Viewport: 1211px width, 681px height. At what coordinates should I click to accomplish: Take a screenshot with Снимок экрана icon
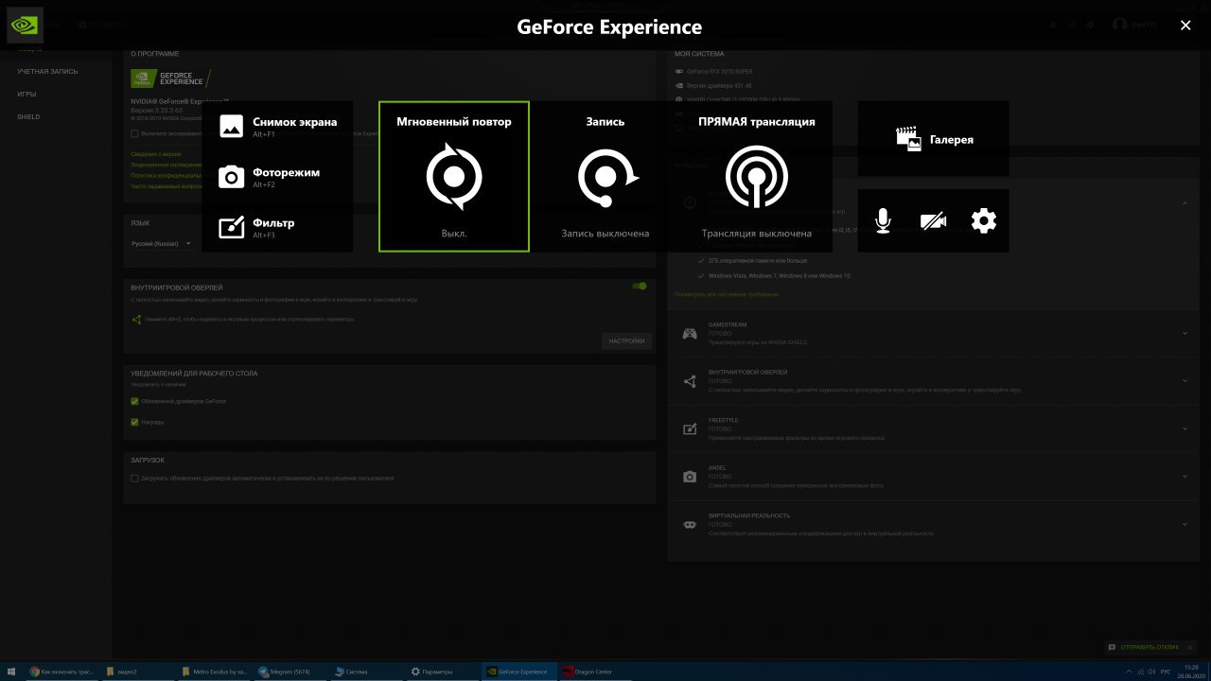pos(232,127)
